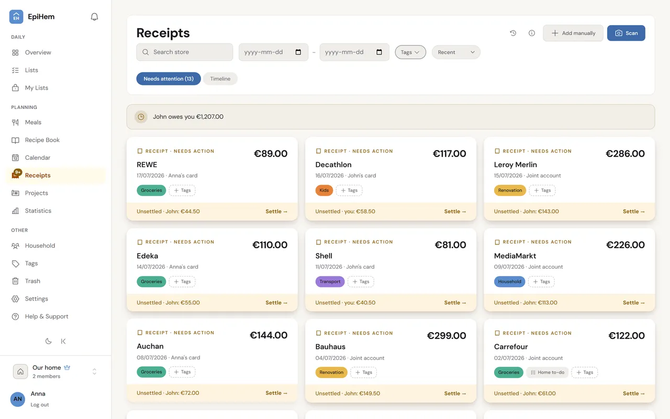
Task: Click Unsettled · John: €113.00 text
Action: pos(526,303)
